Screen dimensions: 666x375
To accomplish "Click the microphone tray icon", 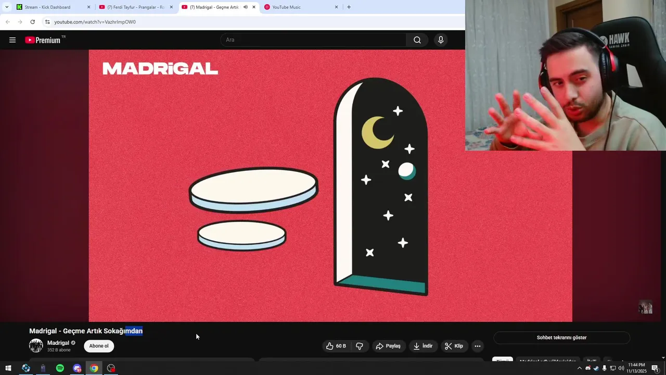I will [x=604, y=368].
